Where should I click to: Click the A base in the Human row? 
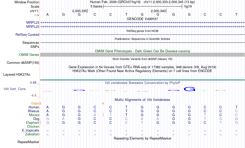point(47,107)
